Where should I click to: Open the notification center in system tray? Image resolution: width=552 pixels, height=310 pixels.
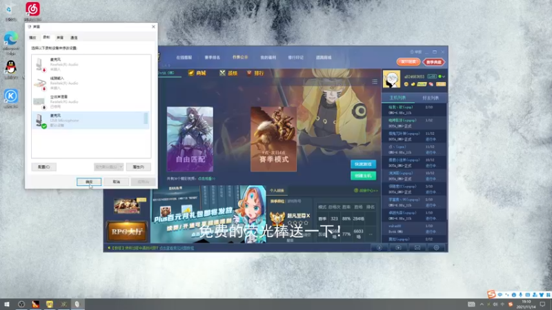click(x=542, y=304)
